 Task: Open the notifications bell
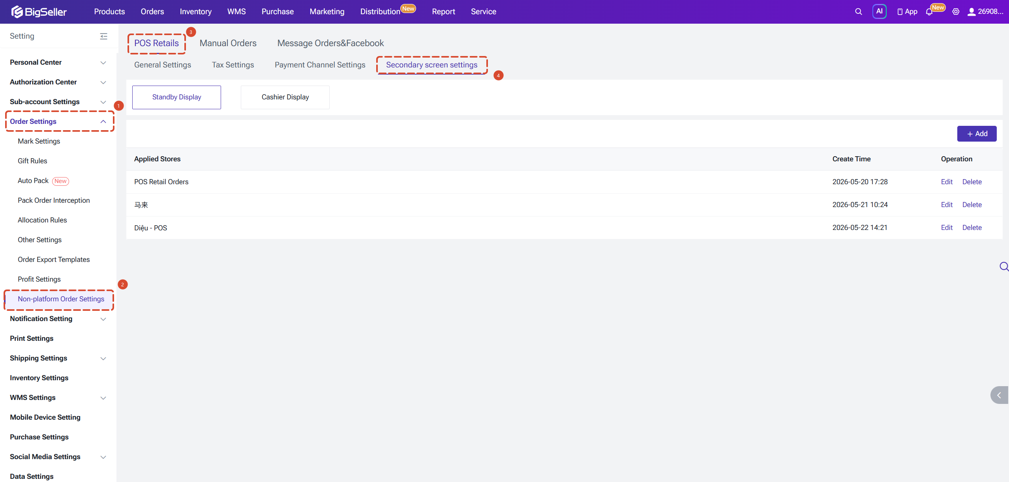[929, 12]
